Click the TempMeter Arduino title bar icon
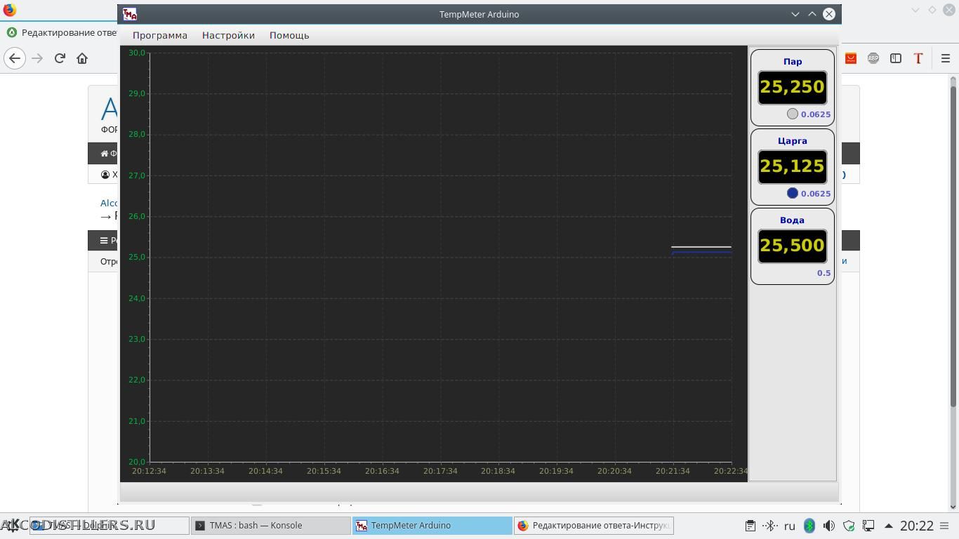959x539 pixels. point(130,14)
